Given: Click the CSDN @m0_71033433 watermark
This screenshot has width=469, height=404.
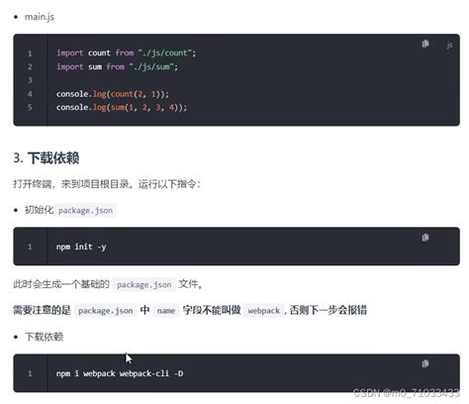Looking at the screenshot, I should tap(407, 393).
